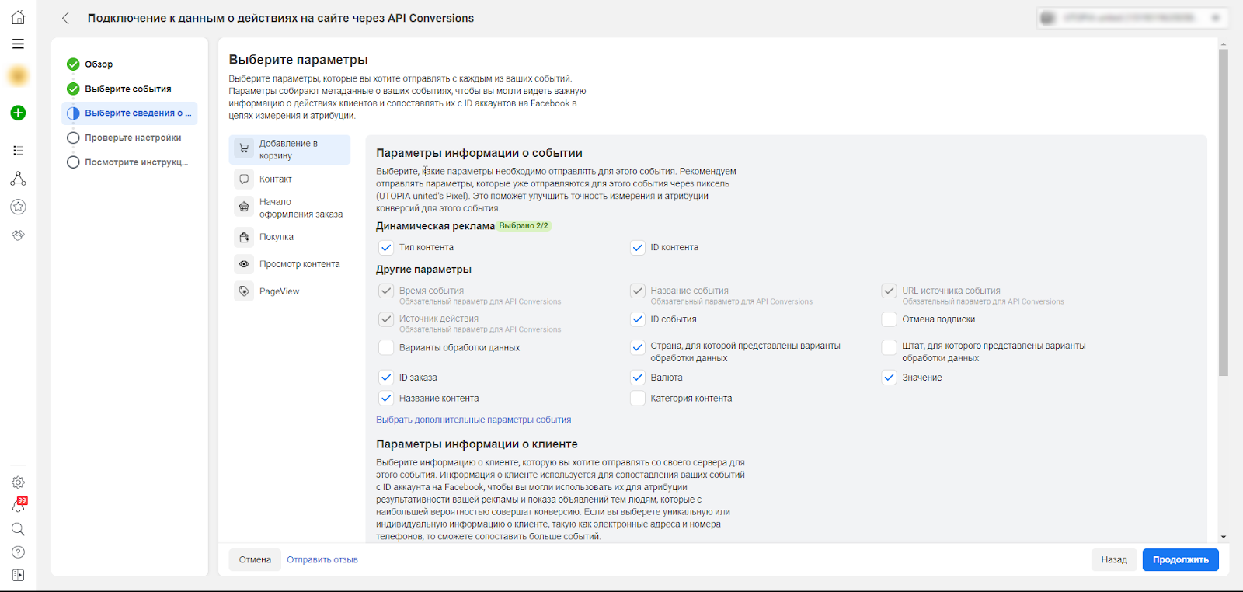Enable Категория контента checkbox

pyautogui.click(x=638, y=399)
